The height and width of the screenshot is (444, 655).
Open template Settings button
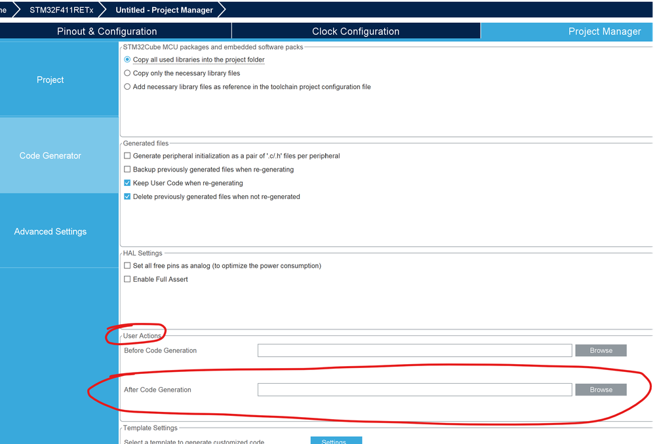(x=336, y=441)
